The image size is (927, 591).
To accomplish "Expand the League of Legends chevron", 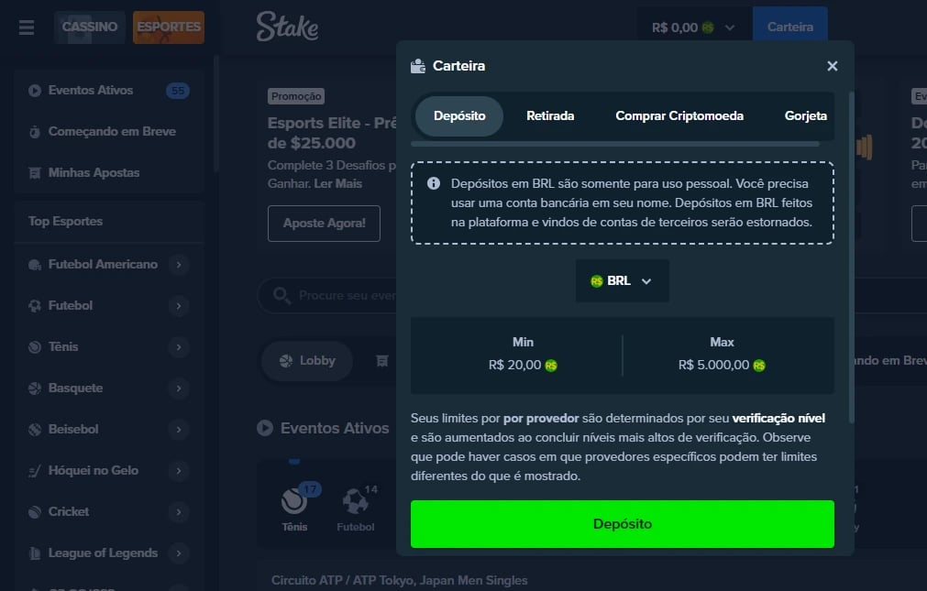I will [179, 553].
